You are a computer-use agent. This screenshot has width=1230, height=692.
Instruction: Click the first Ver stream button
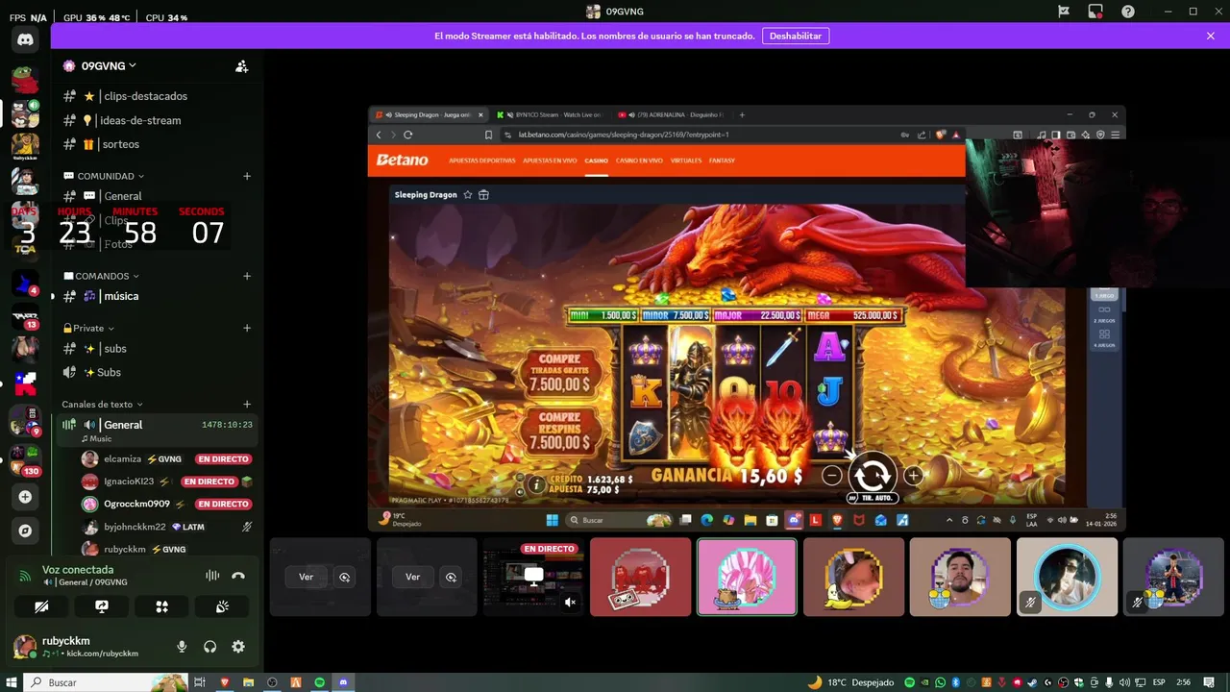[306, 577]
